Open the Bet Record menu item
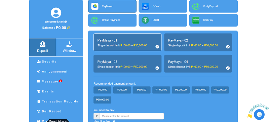 [49, 111]
